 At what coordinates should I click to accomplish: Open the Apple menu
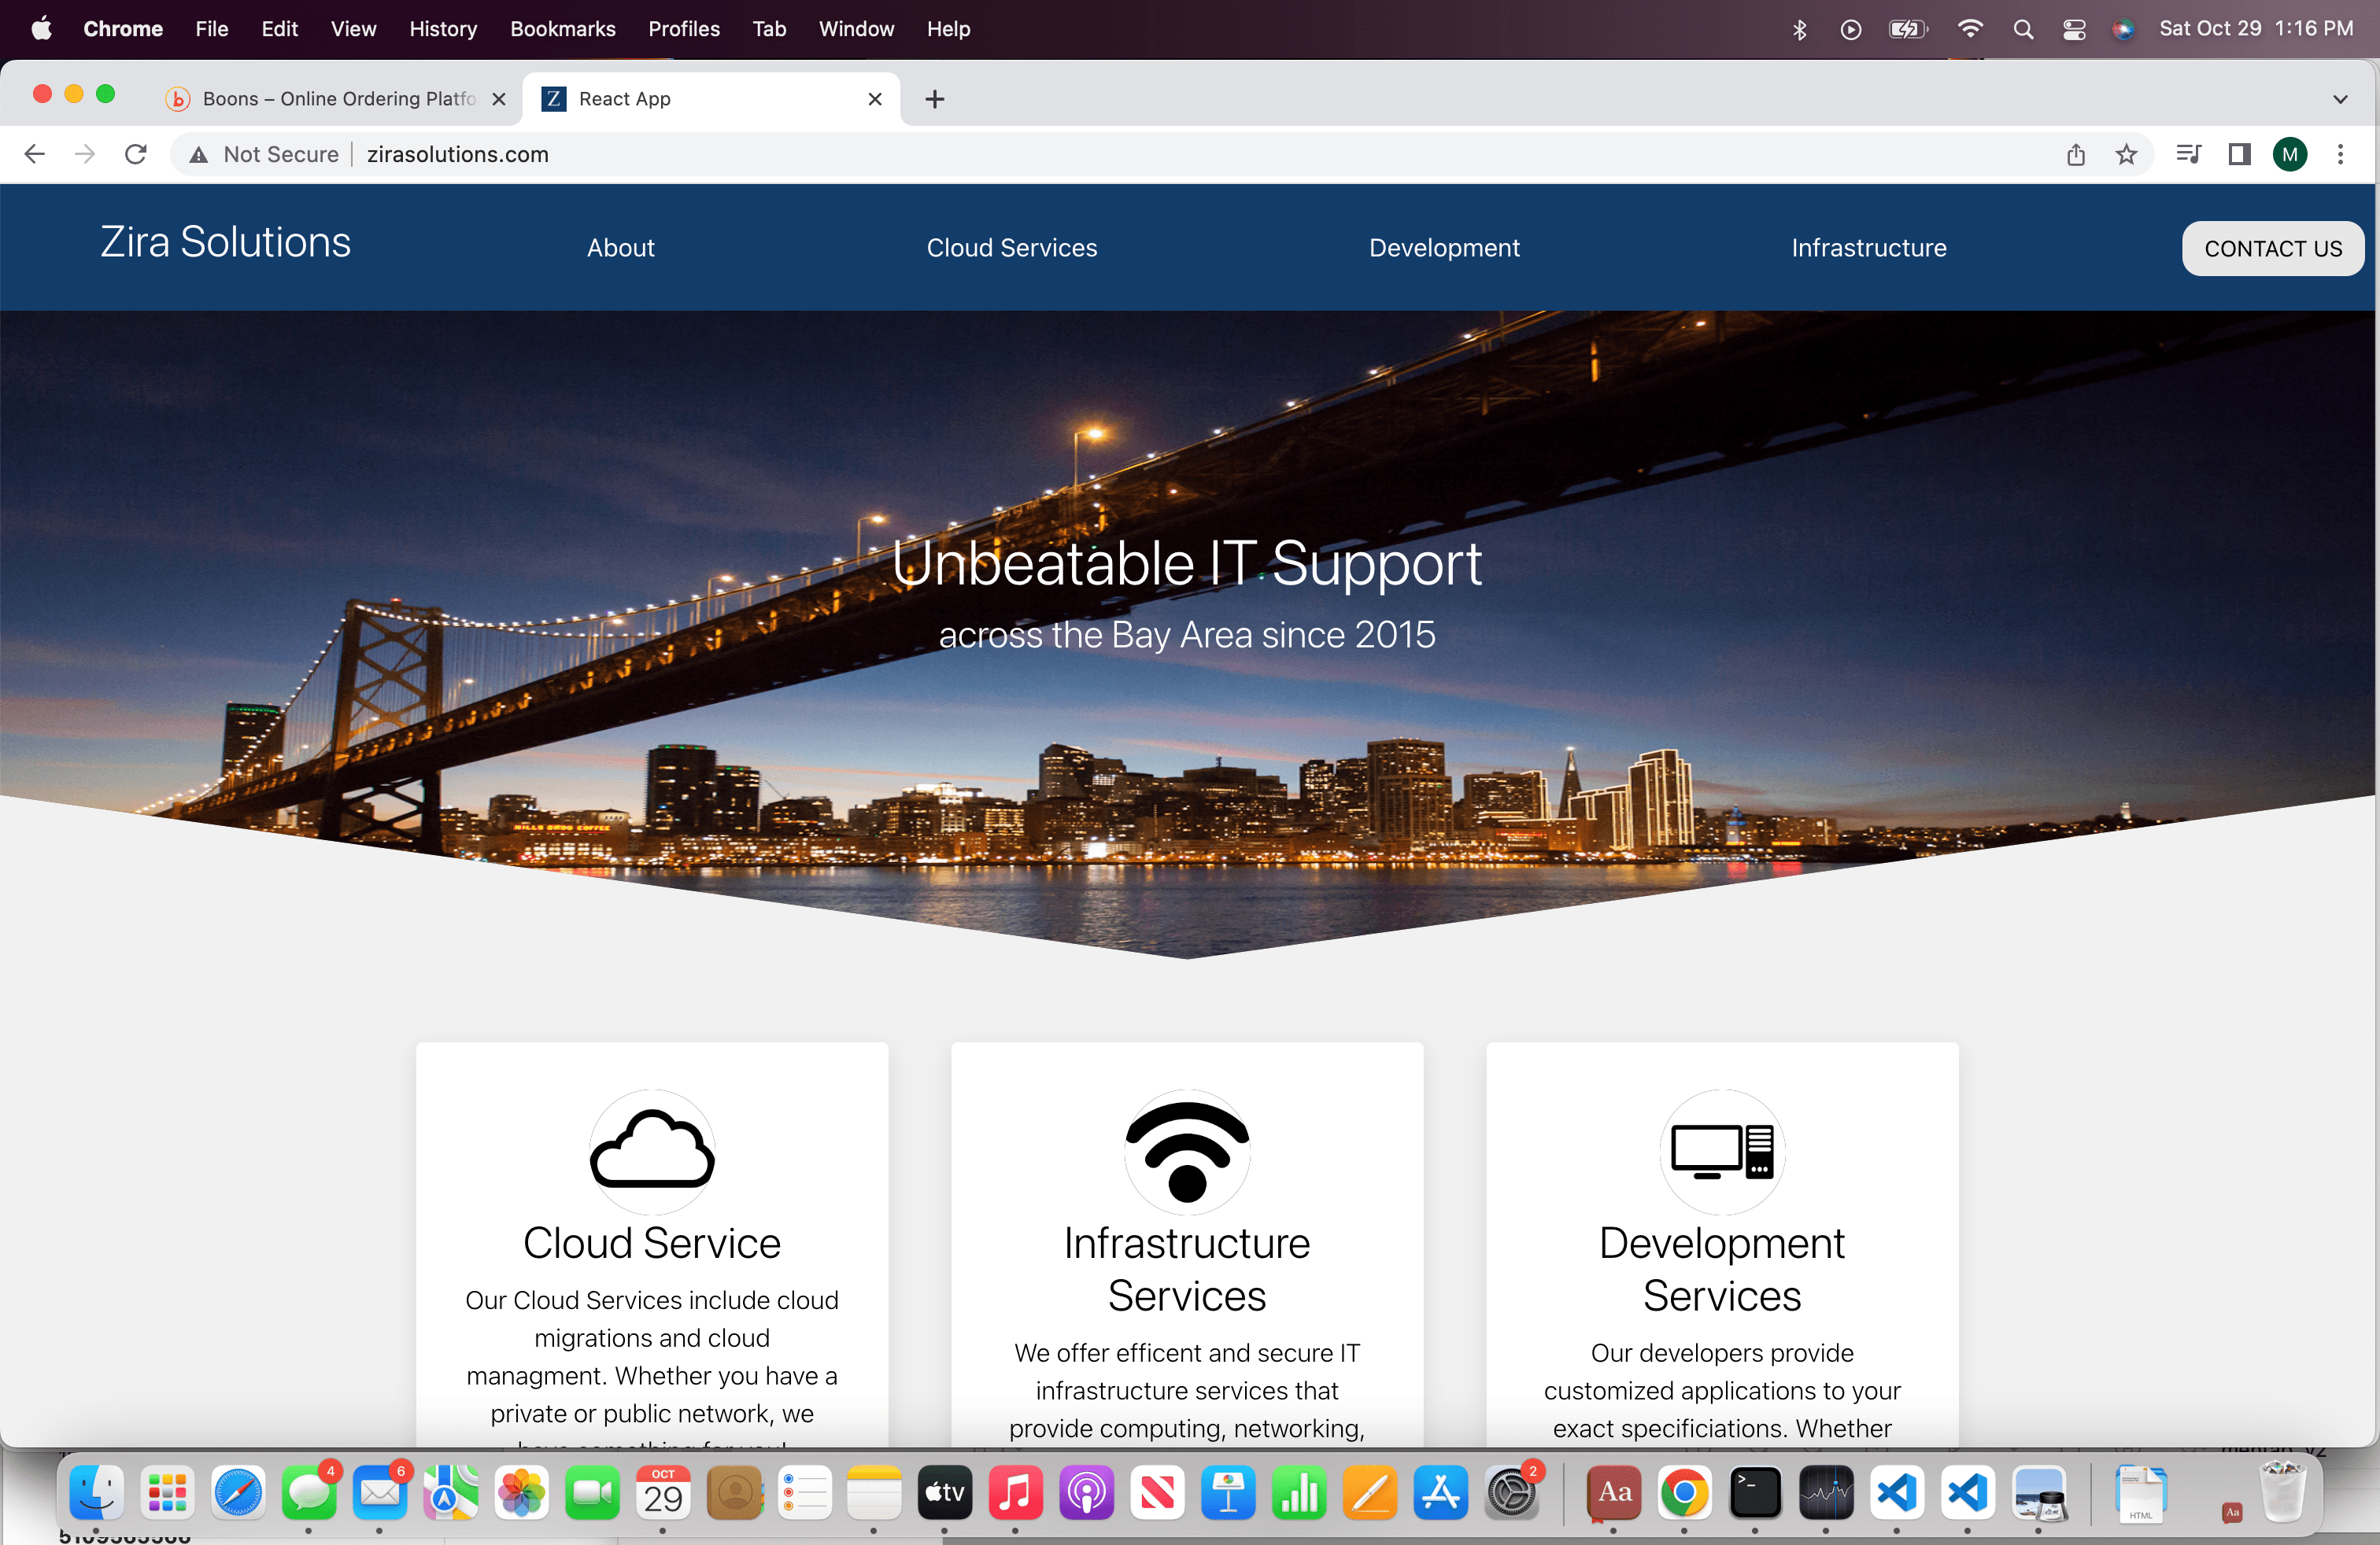(41, 29)
